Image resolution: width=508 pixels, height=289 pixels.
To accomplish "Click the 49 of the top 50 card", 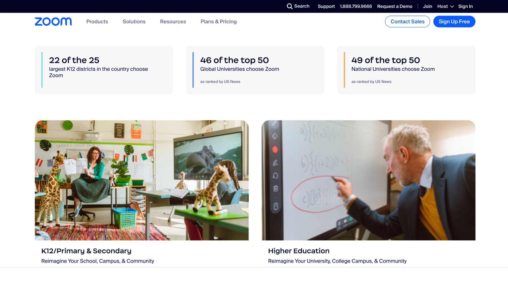I will coord(406,70).
